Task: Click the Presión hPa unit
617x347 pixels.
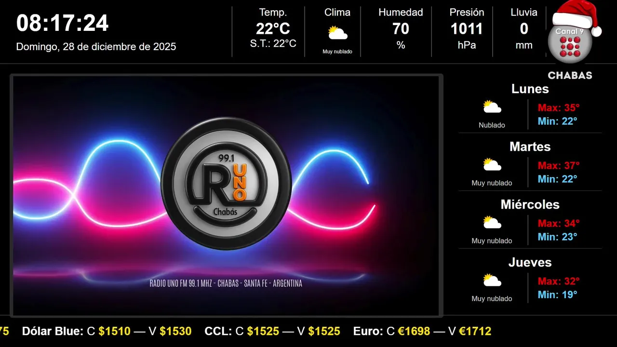Action: point(467,45)
